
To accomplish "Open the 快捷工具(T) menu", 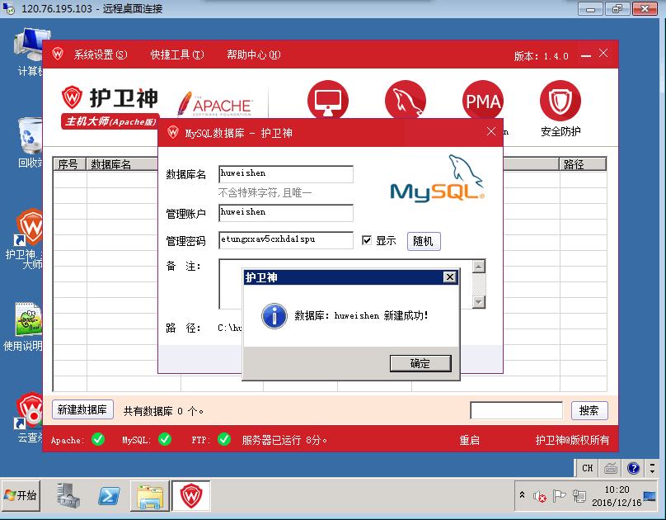I will (x=177, y=54).
